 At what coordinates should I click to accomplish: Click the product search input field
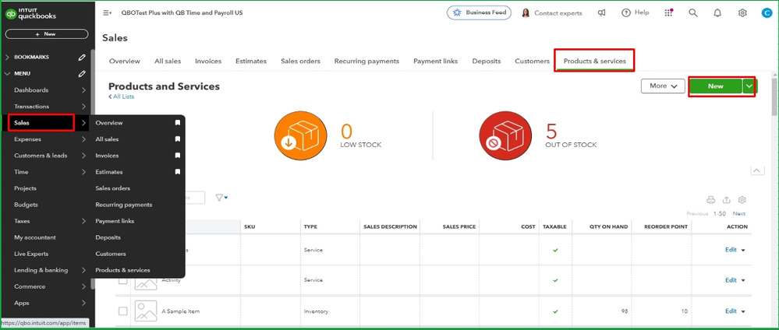coord(195,198)
